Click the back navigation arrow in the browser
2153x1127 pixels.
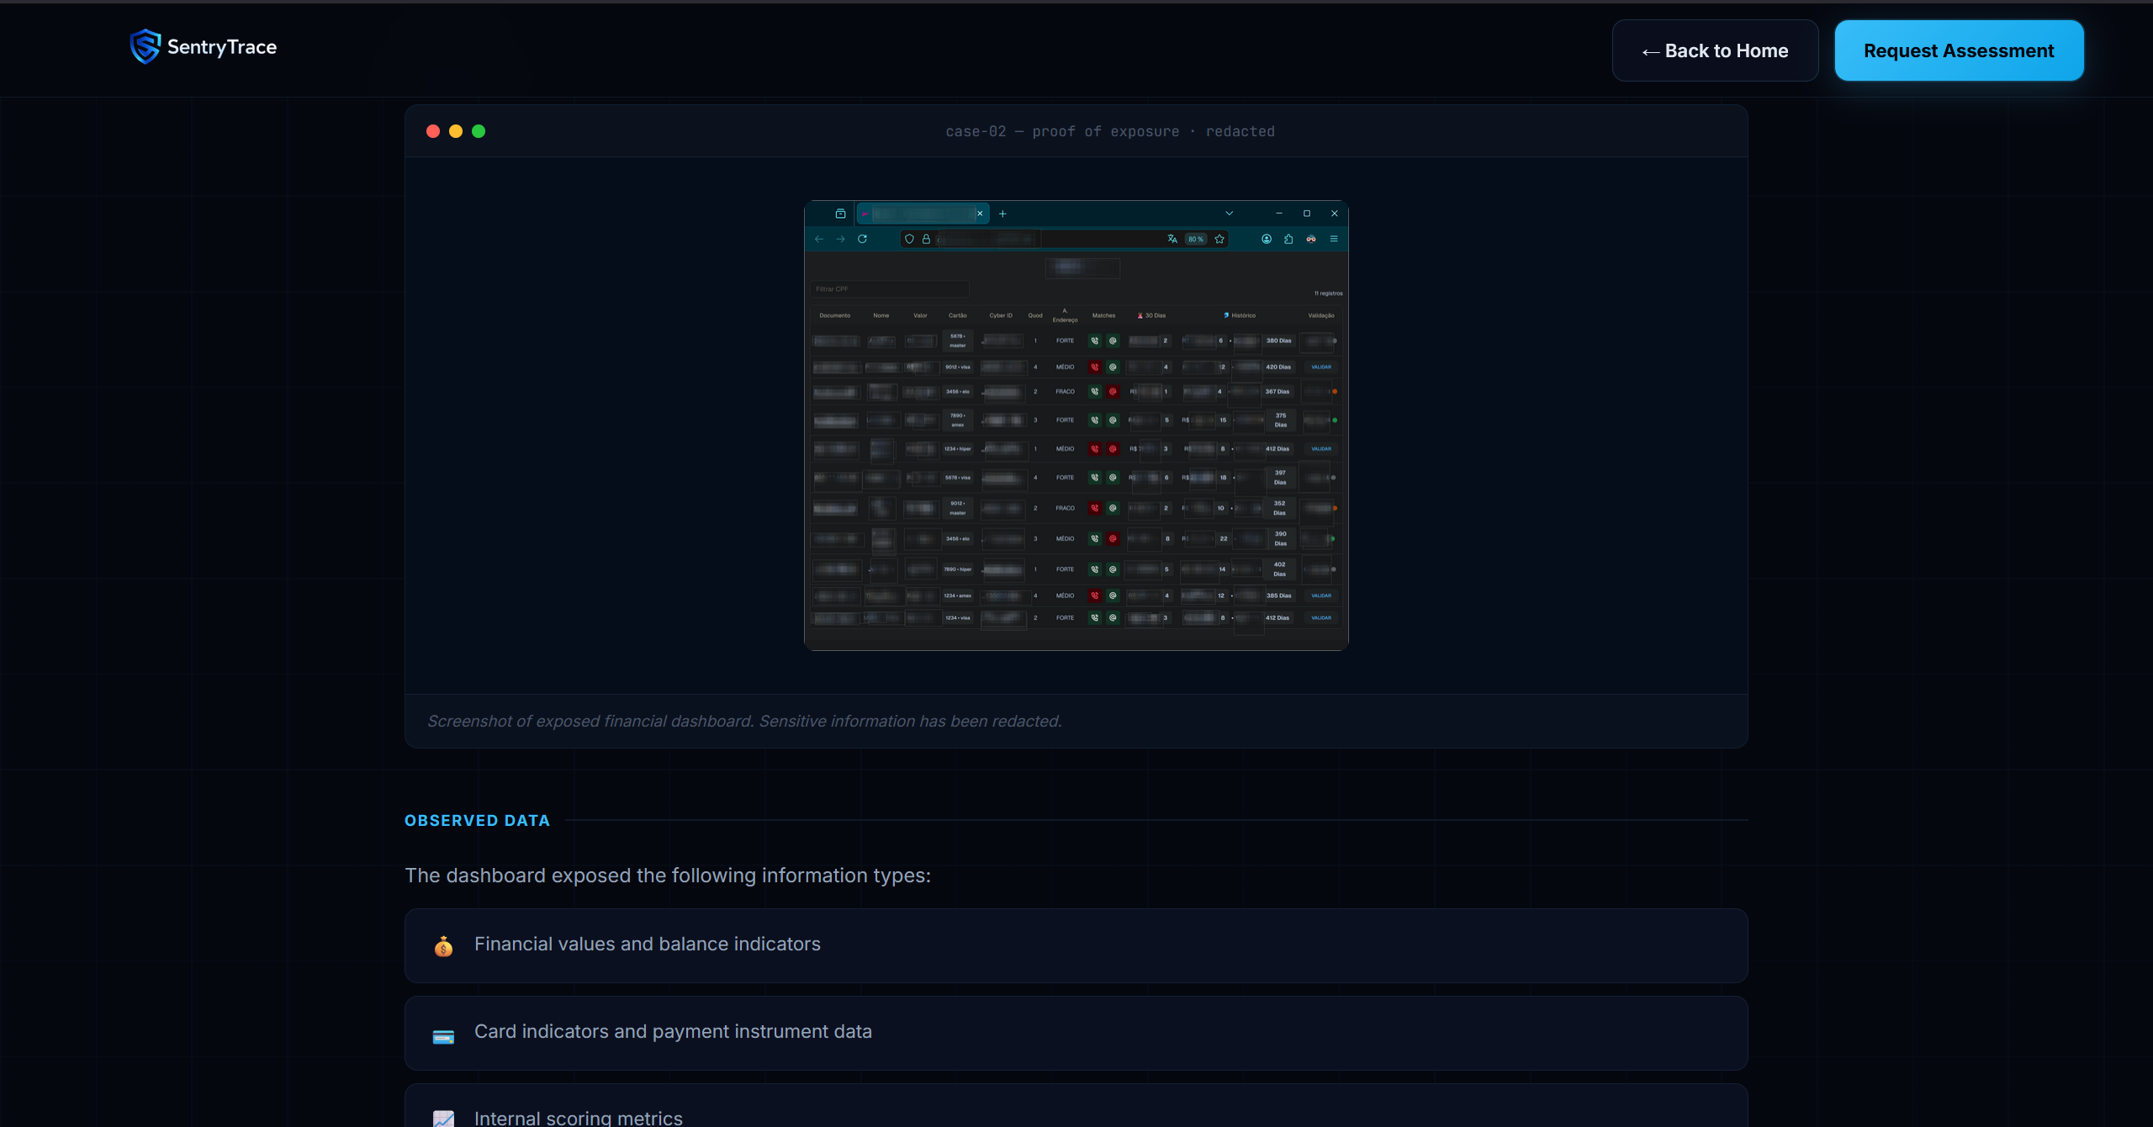pos(819,239)
